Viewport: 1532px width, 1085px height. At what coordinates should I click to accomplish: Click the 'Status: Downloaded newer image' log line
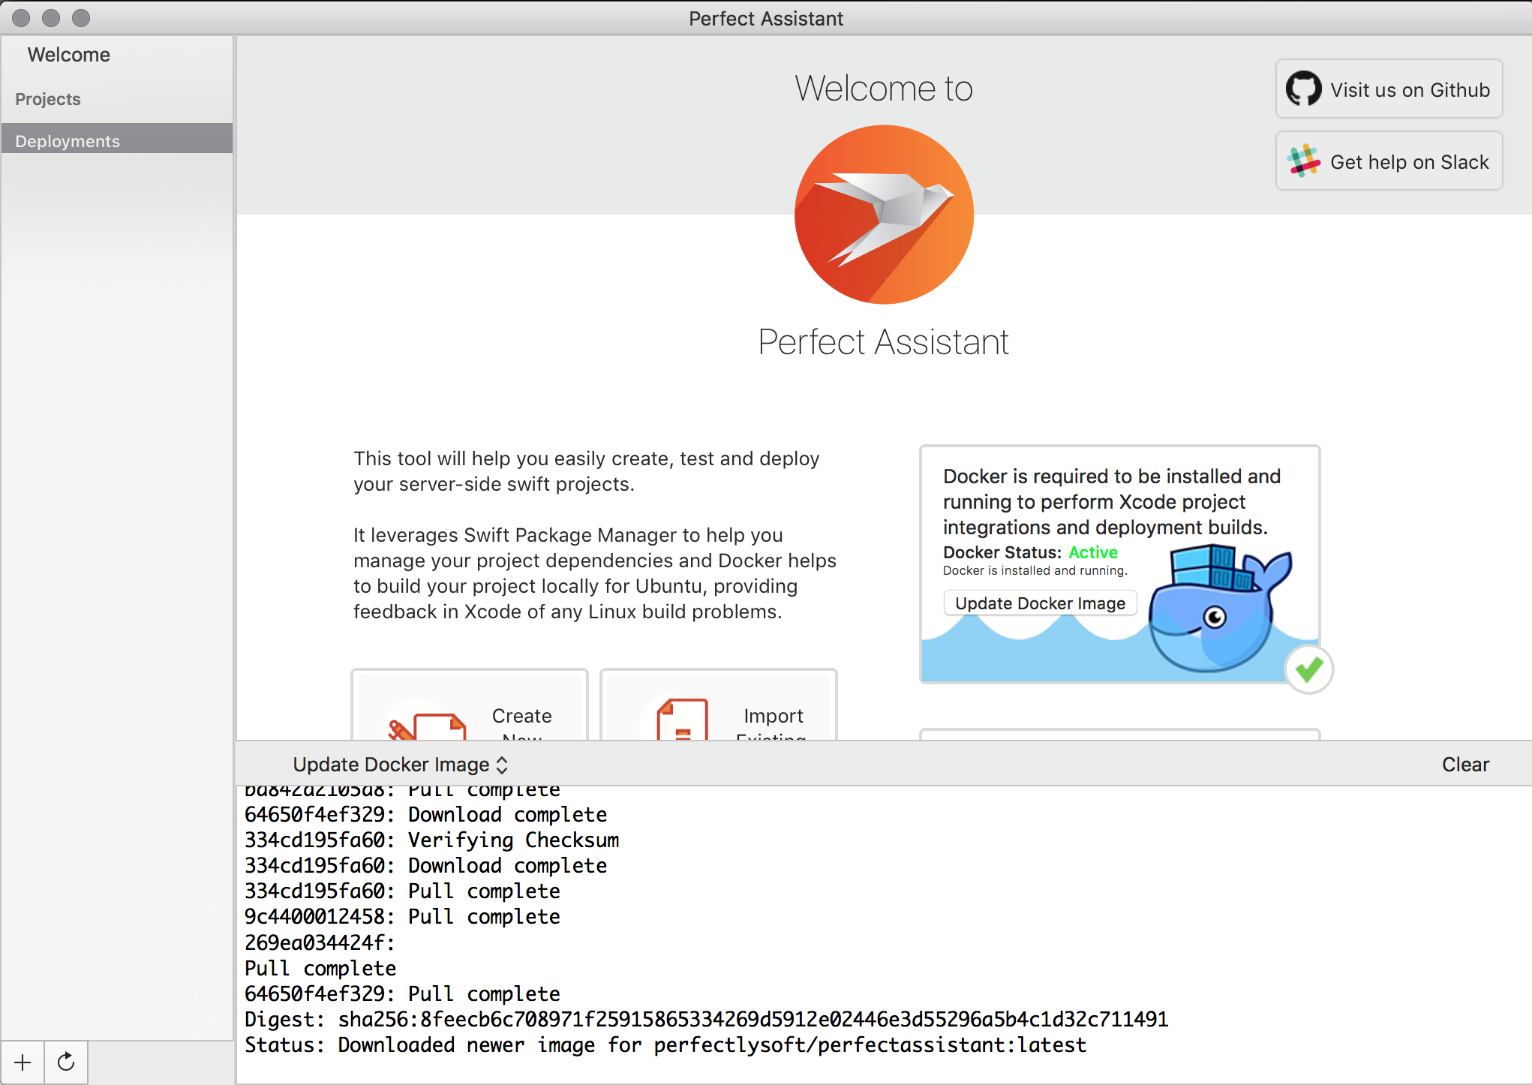pos(665,1044)
